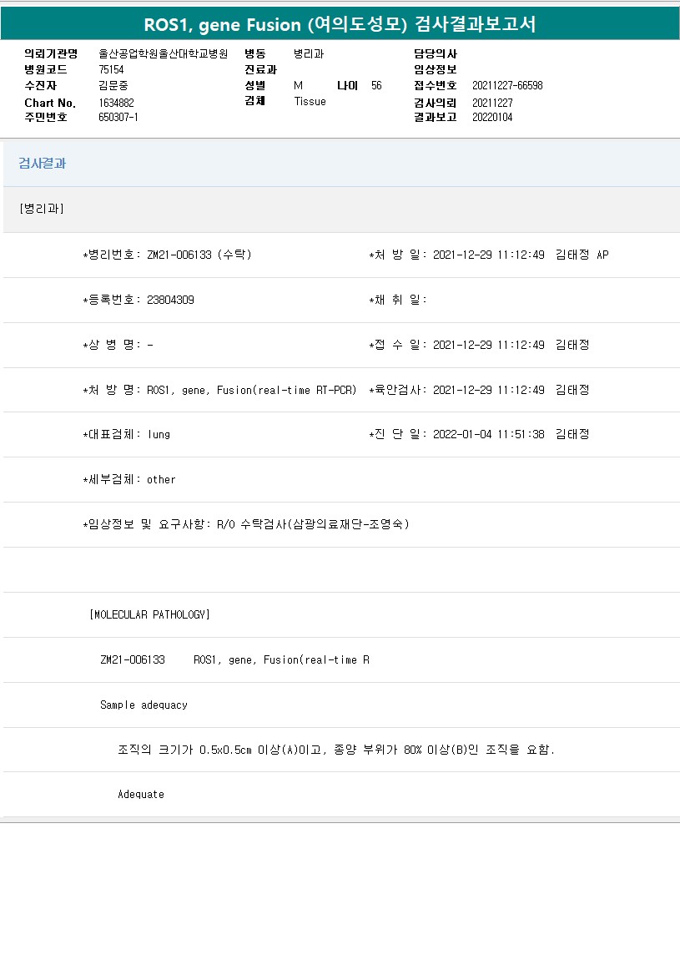The width and height of the screenshot is (680, 965).
Task: Click the Sample adequacy label
Action: [144, 705]
